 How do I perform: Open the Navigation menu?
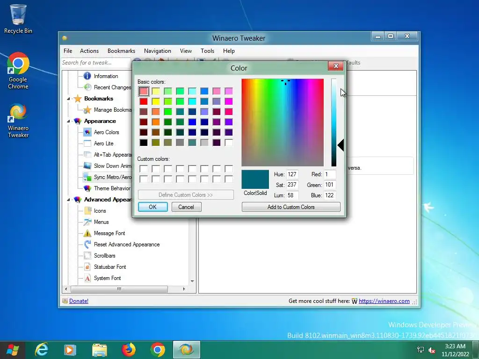coord(158,51)
